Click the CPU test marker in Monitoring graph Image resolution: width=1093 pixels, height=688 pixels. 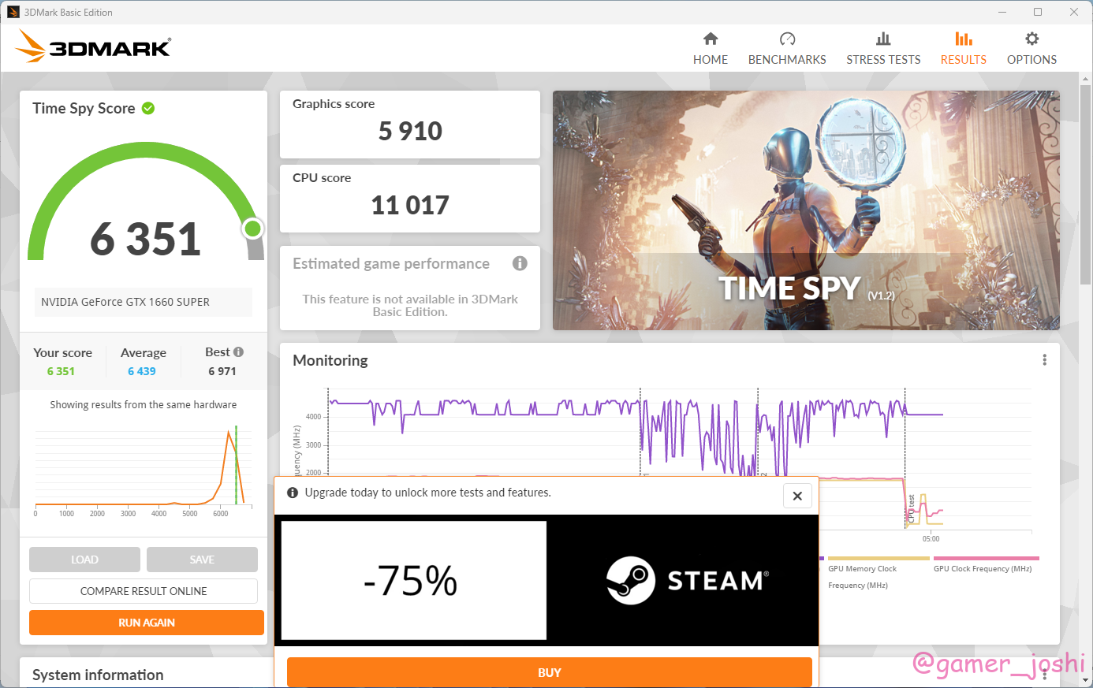coord(911,508)
